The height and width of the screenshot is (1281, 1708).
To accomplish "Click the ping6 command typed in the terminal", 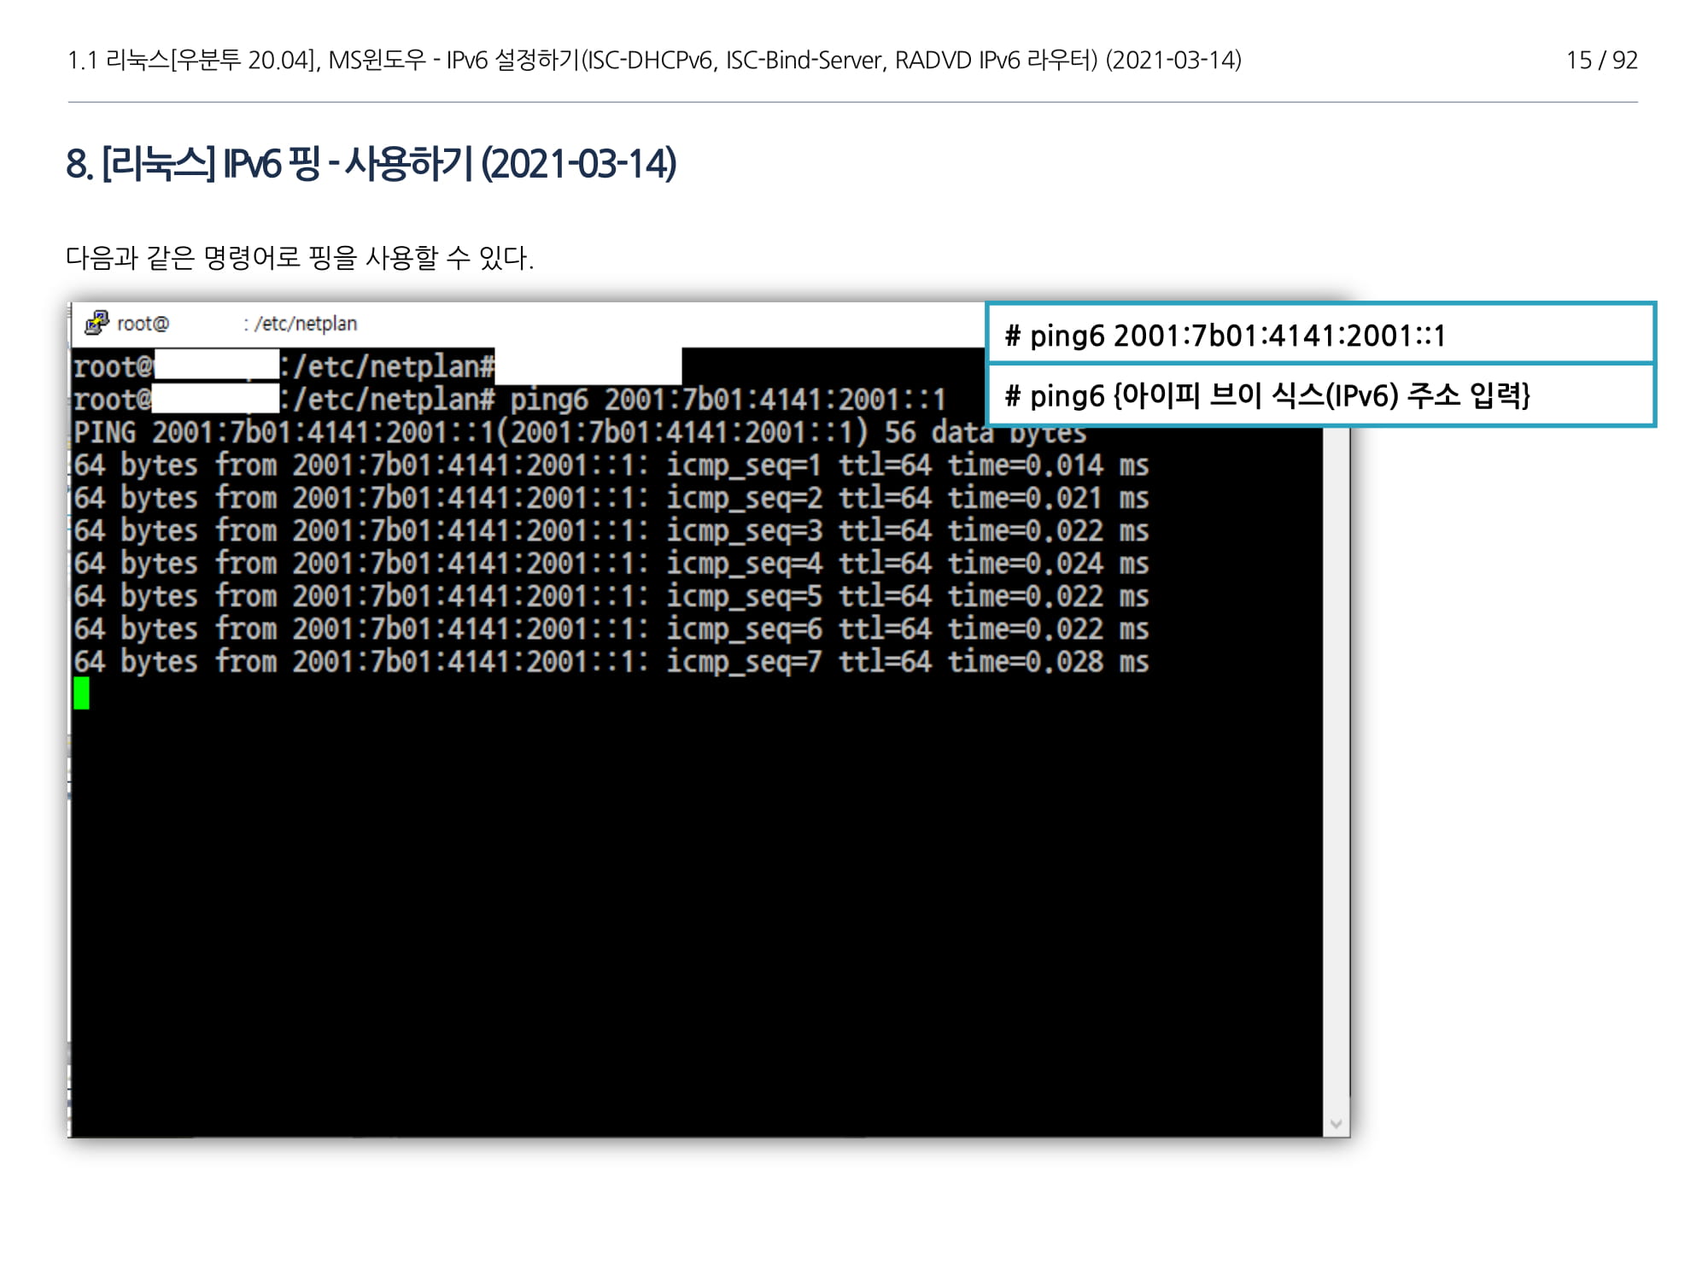I will pos(728,400).
